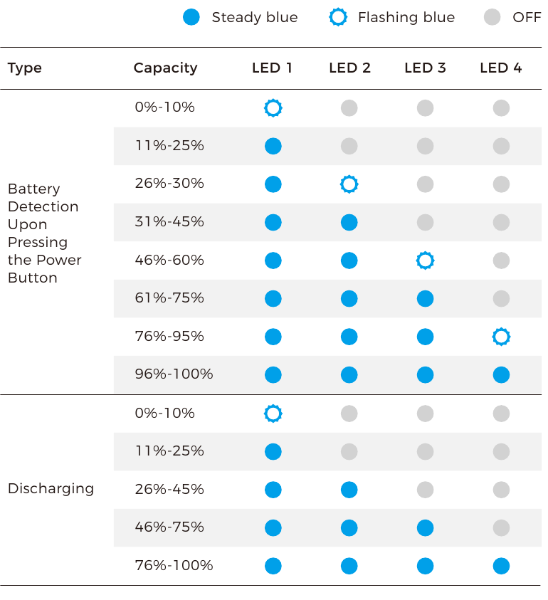
Task: Select flashing LED 1 in Battery Detection 0%-10% row
Action: pos(273,108)
